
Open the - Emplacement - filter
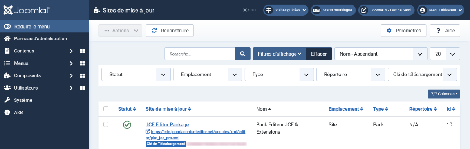pyautogui.click(x=208, y=74)
